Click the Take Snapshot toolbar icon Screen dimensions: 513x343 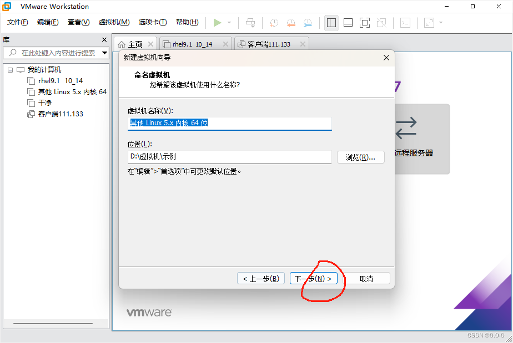pos(274,23)
